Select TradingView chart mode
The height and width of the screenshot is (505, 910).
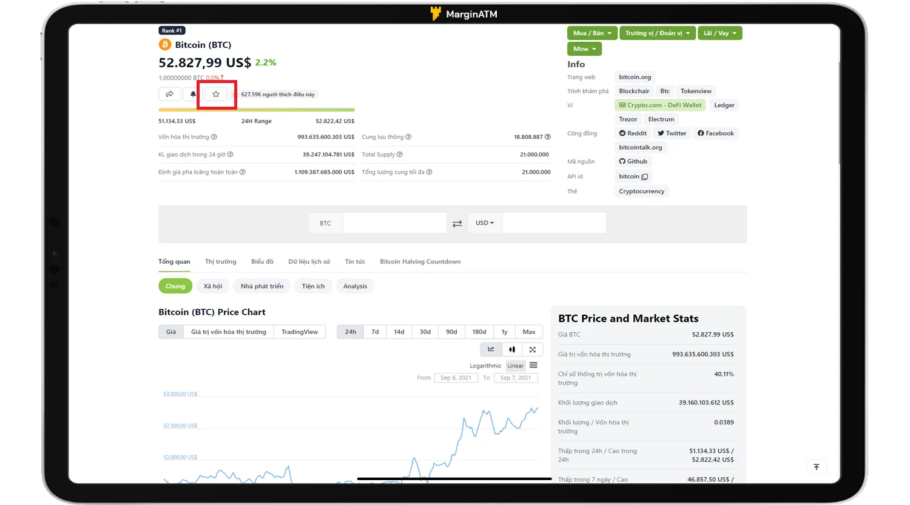[300, 332]
